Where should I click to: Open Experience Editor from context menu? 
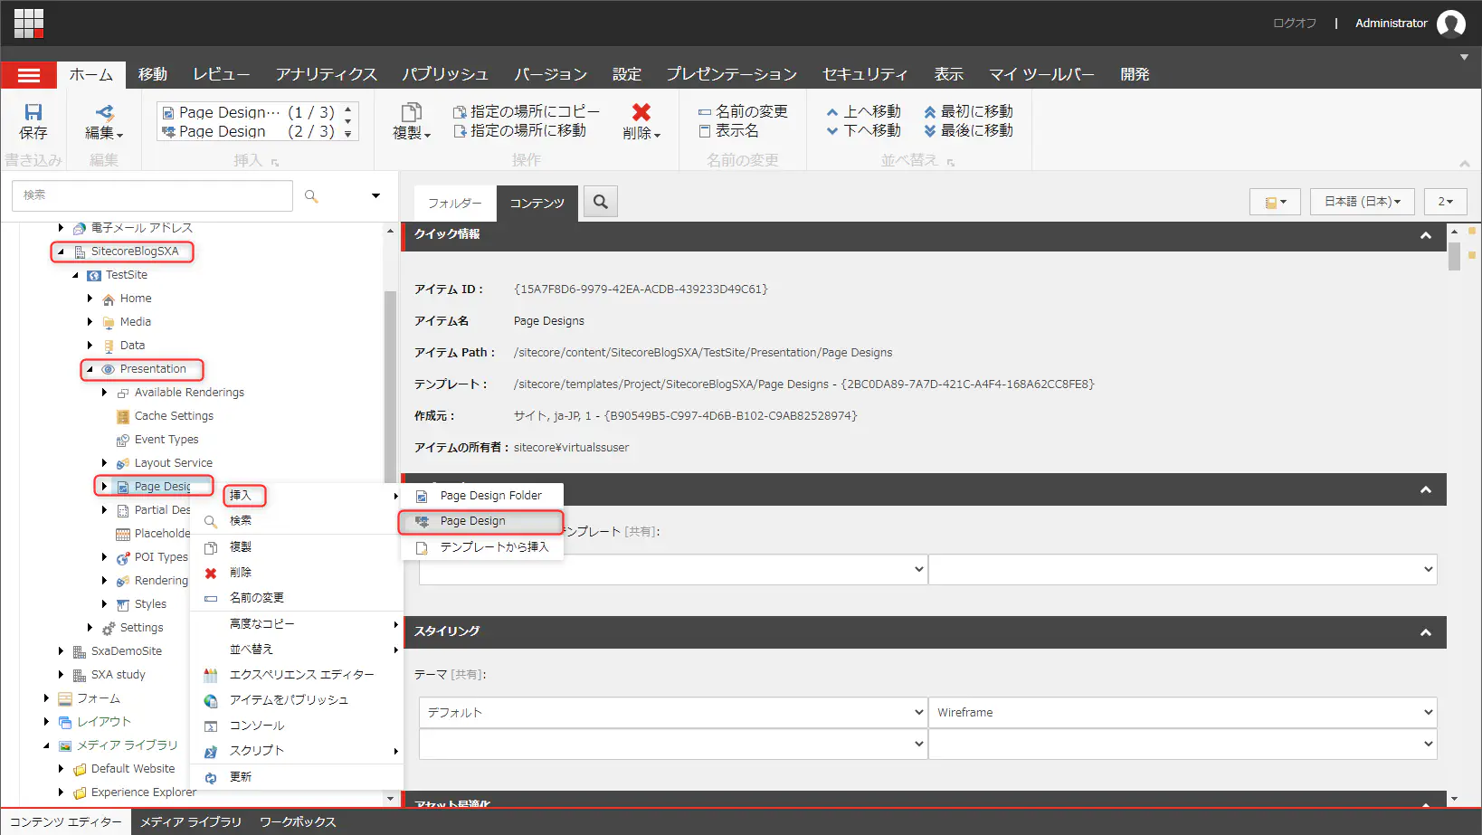(x=296, y=675)
